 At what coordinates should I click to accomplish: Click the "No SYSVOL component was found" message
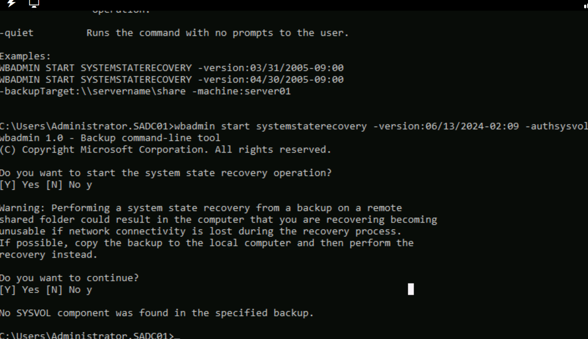(156, 313)
